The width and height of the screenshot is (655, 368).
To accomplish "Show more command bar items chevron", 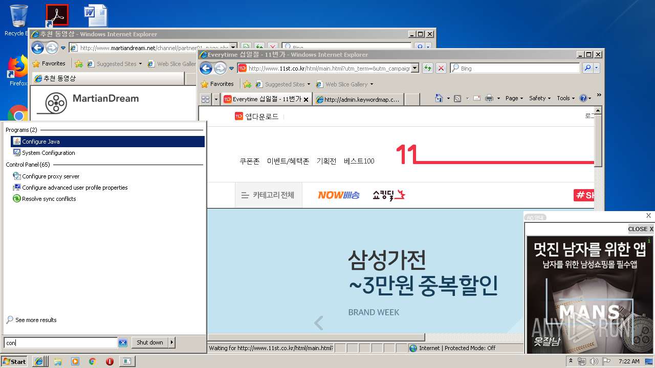I will point(599,96).
